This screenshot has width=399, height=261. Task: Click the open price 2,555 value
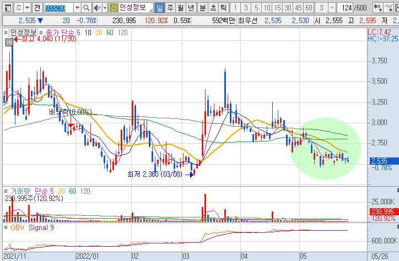pyautogui.click(x=334, y=20)
